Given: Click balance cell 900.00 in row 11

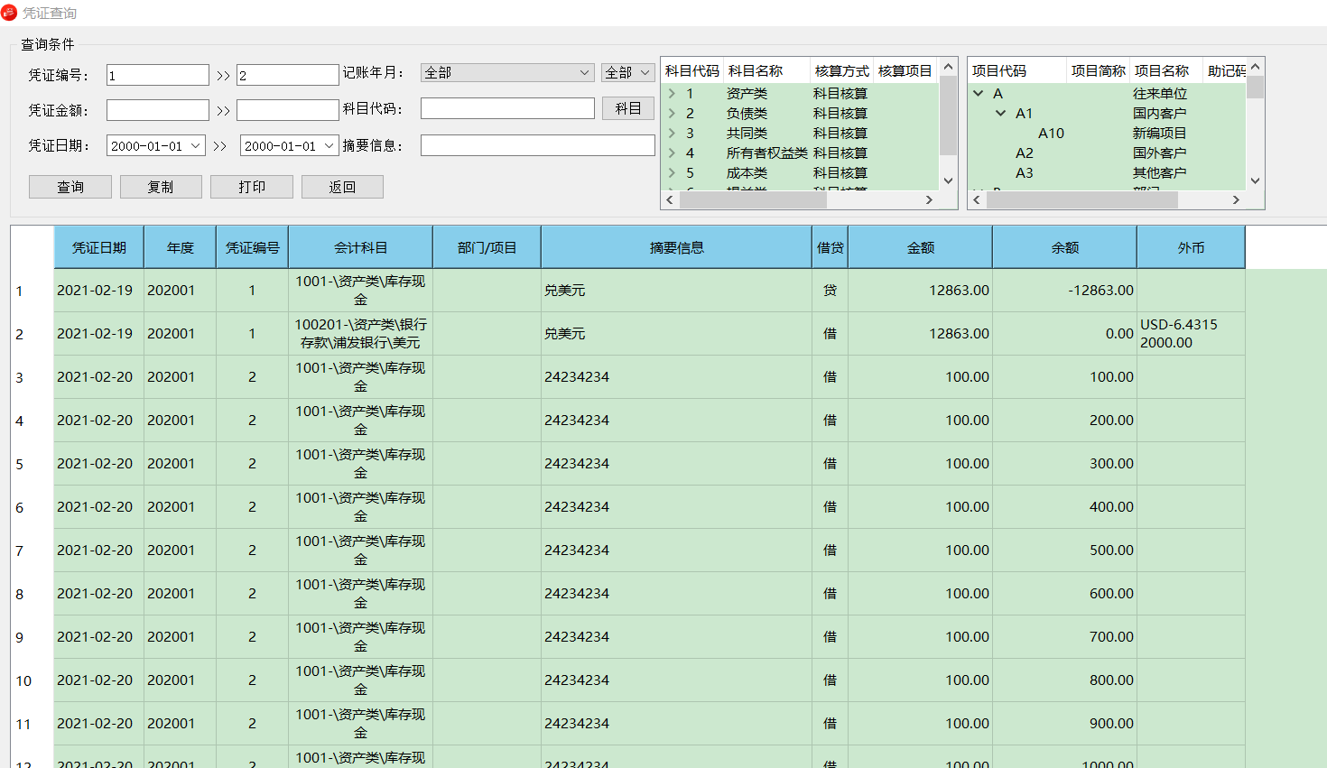Looking at the screenshot, I should [1065, 724].
